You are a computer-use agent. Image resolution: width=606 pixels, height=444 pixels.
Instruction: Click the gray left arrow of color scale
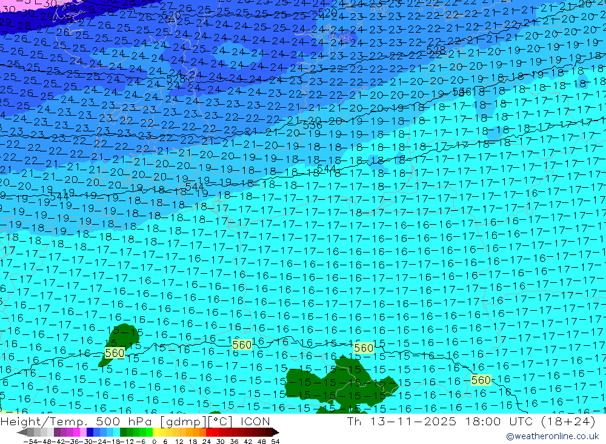pyautogui.click(x=22, y=432)
